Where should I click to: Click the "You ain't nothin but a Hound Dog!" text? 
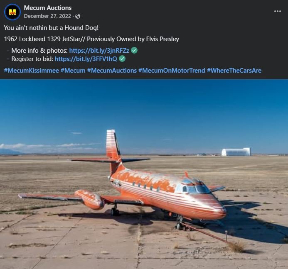pyautogui.click(x=51, y=28)
